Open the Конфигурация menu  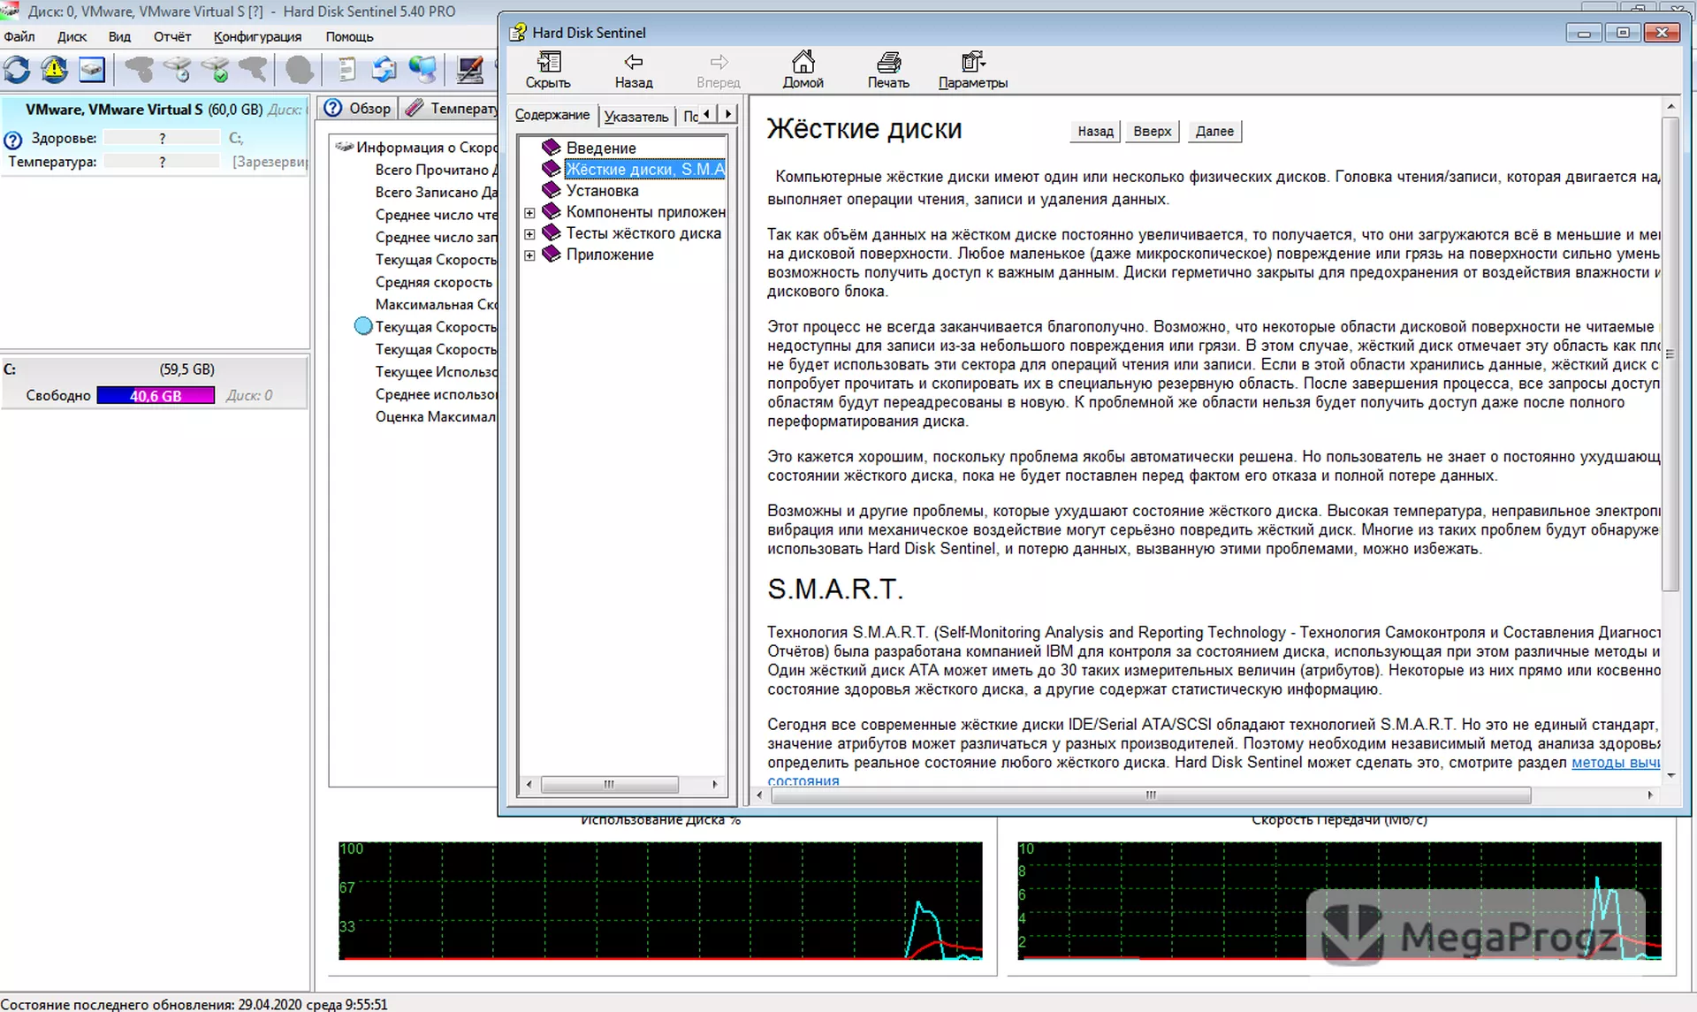257,36
